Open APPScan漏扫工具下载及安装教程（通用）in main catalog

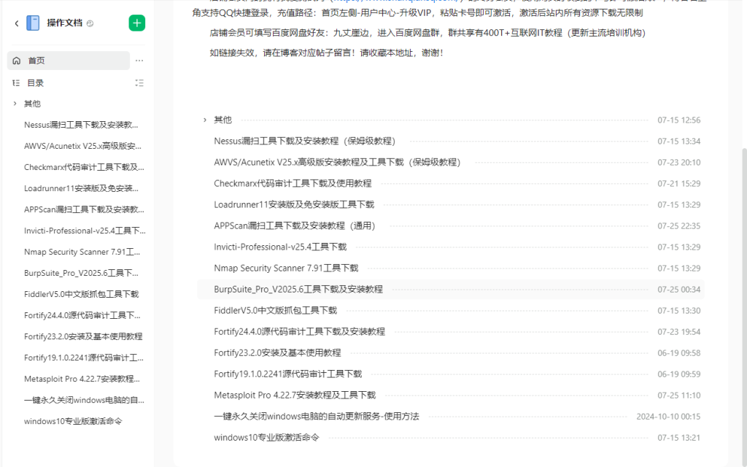pos(295,225)
